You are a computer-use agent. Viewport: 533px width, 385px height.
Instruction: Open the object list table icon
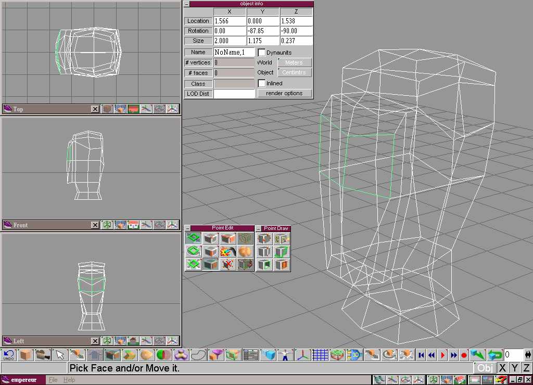pyautogui.click(x=250, y=355)
